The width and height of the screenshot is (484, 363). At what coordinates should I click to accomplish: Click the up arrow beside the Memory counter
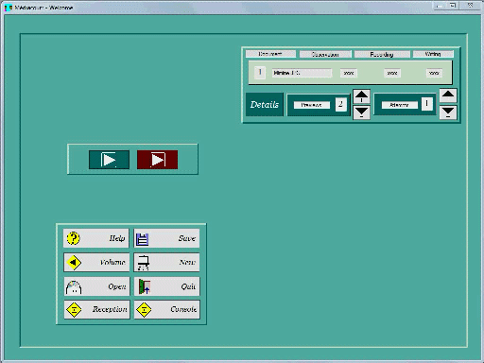point(448,95)
